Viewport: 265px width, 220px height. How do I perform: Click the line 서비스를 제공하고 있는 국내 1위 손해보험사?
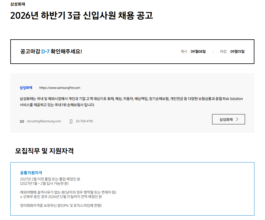(x=57, y=105)
